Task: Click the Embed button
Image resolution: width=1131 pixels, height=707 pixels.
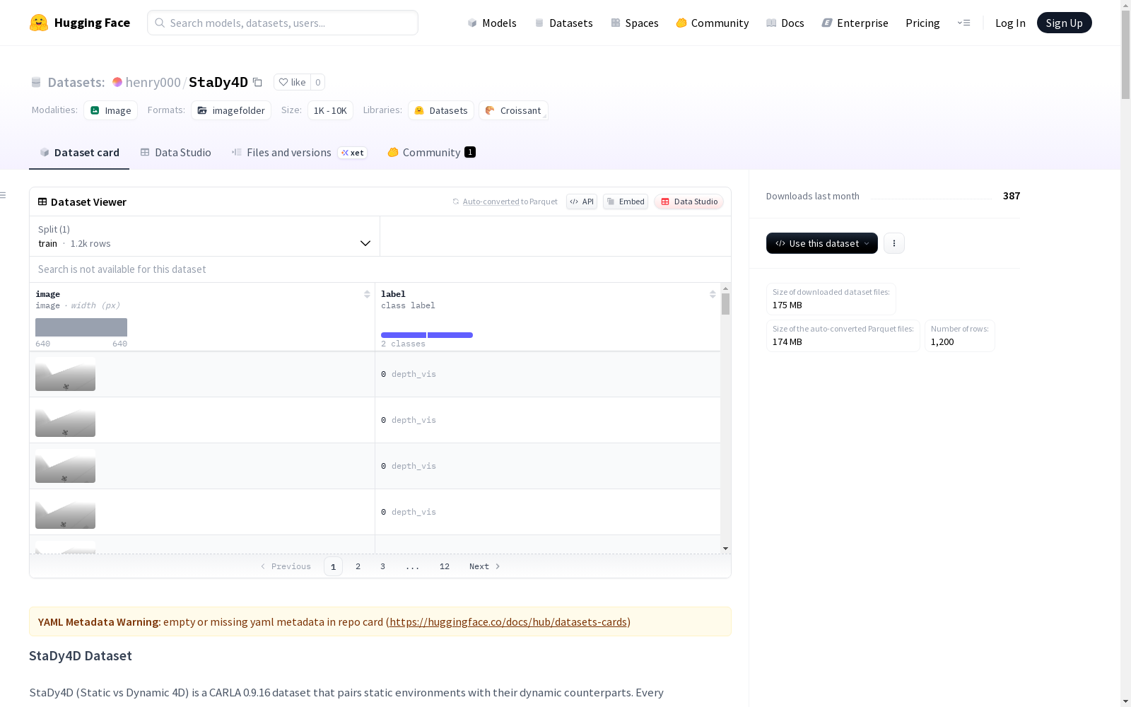Action: tap(626, 201)
